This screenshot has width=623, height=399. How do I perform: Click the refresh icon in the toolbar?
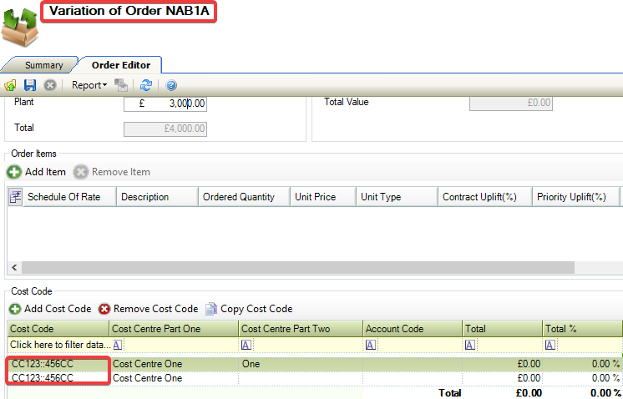[x=146, y=85]
